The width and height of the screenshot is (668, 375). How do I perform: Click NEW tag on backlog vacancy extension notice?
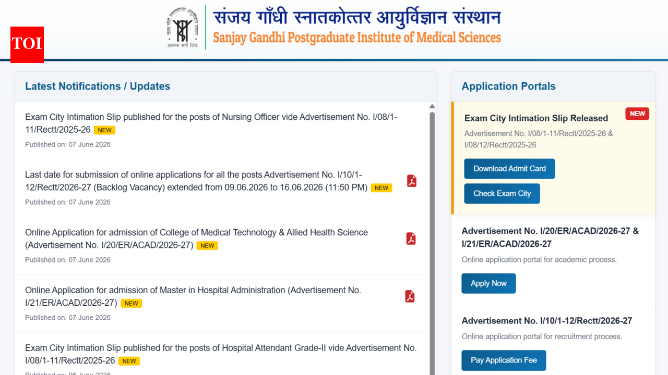(x=381, y=188)
